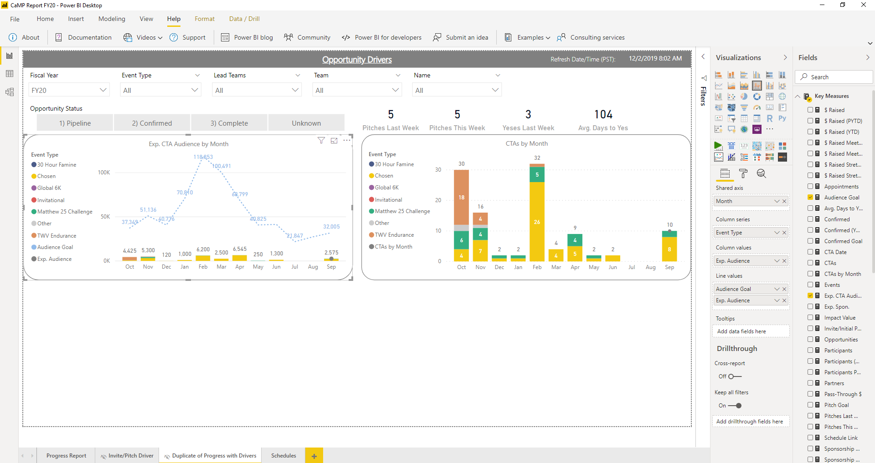Click the Fields search box
The width and height of the screenshot is (875, 463).
click(834, 77)
